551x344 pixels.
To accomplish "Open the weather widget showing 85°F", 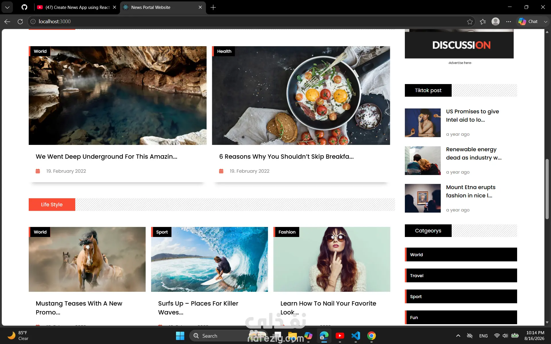I will pos(18,336).
